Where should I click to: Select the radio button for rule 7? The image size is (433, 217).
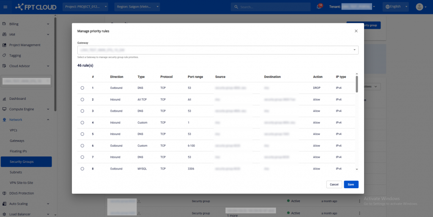click(82, 157)
